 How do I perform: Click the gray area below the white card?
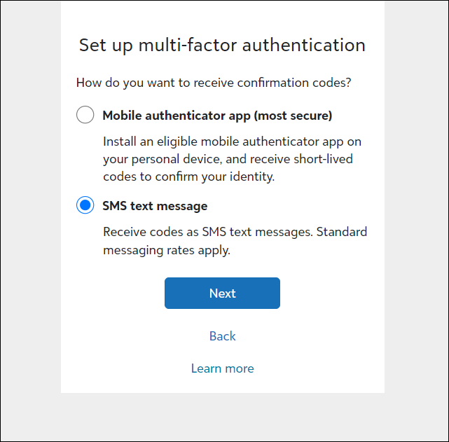coord(223,417)
